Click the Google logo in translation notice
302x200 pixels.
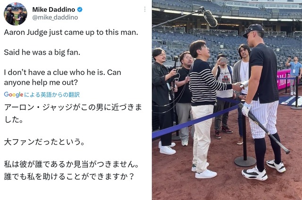14,94
